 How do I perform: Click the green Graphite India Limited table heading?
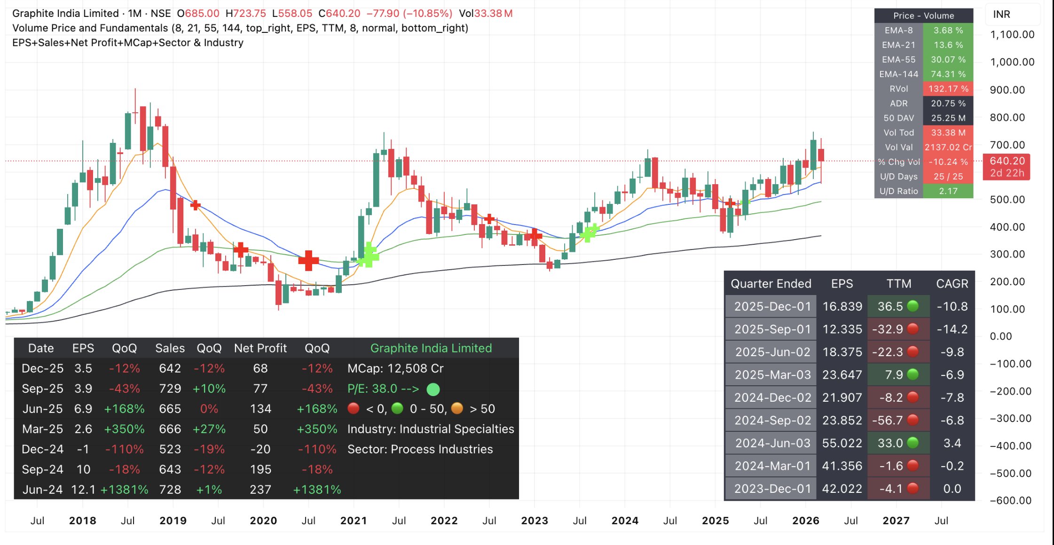[x=431, y=348]
